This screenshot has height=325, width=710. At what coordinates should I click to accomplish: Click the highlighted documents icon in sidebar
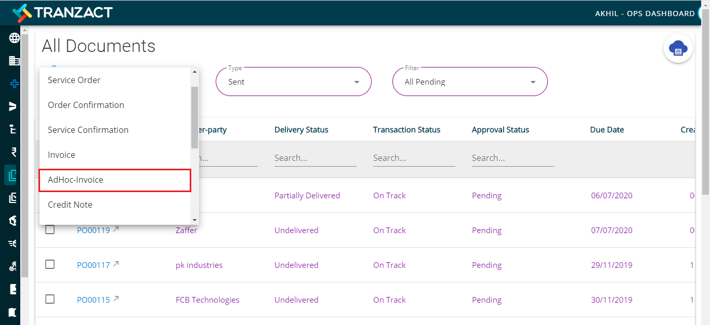[x=13, y=175]
